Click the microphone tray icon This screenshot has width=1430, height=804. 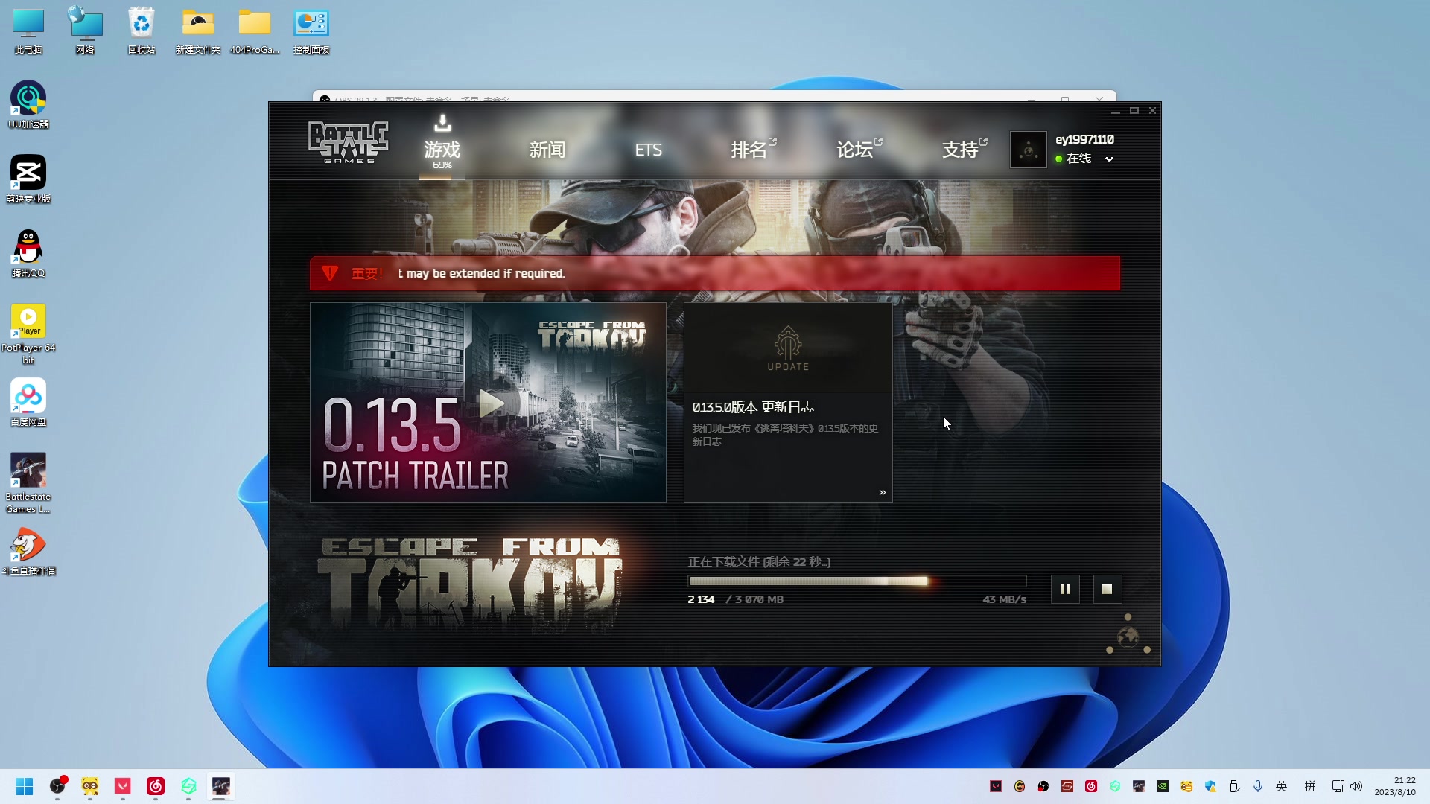pos(1258,786)
